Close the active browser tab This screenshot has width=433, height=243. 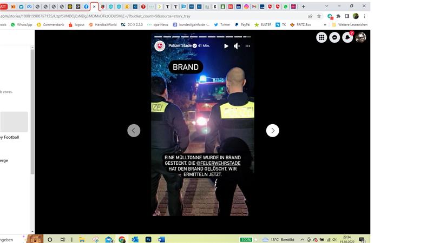94,6
